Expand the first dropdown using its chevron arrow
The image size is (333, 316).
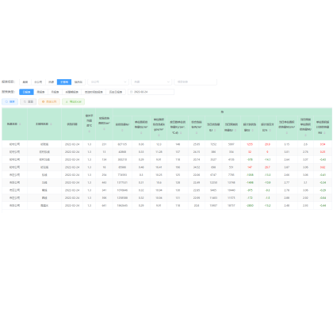click(125, 82)
